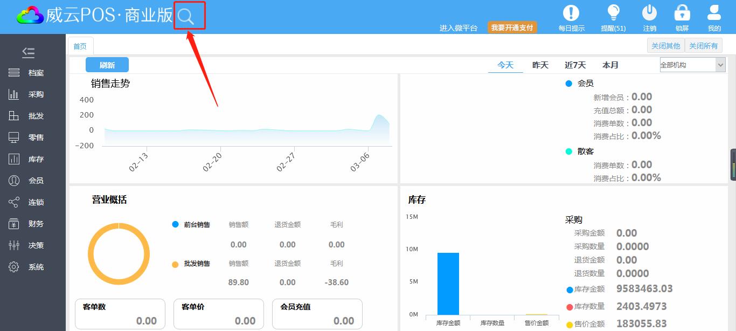Click the 批发 wholesale icon
The width and height of the screenshot is (736, 331).
coord(14,116)
